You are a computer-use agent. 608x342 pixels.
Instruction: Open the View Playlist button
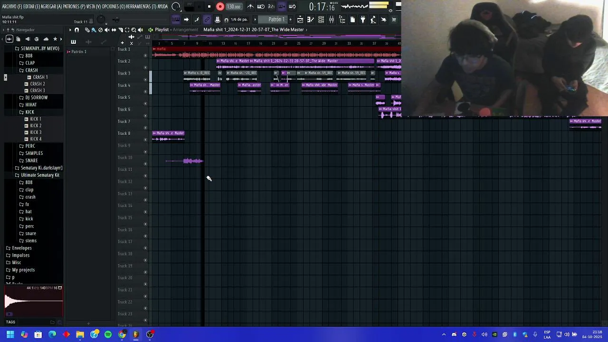click(x=300, y=19)
